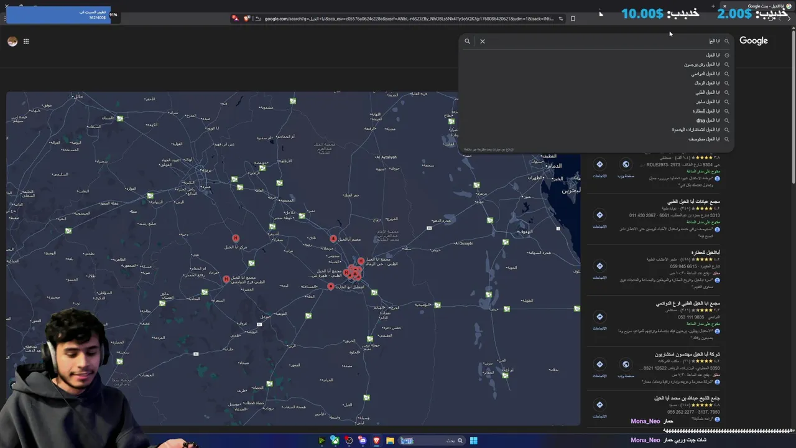Click map H pin 'مجمع أبا الخيل الطبي فرع الدوادمي'
The image size is (796, 448).
tap(226, 279)
